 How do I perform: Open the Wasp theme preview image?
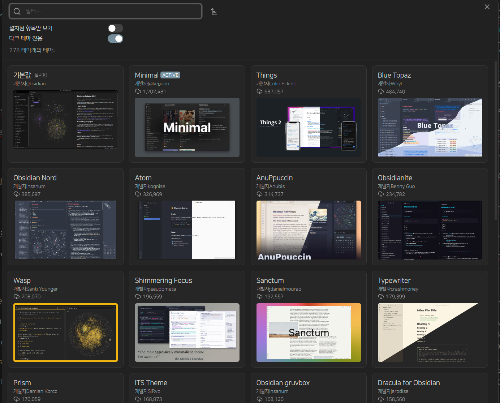click(x=65, y=333)
